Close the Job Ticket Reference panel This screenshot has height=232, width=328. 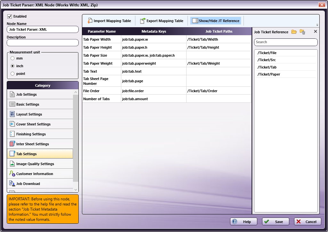click(x=316, y=31)
